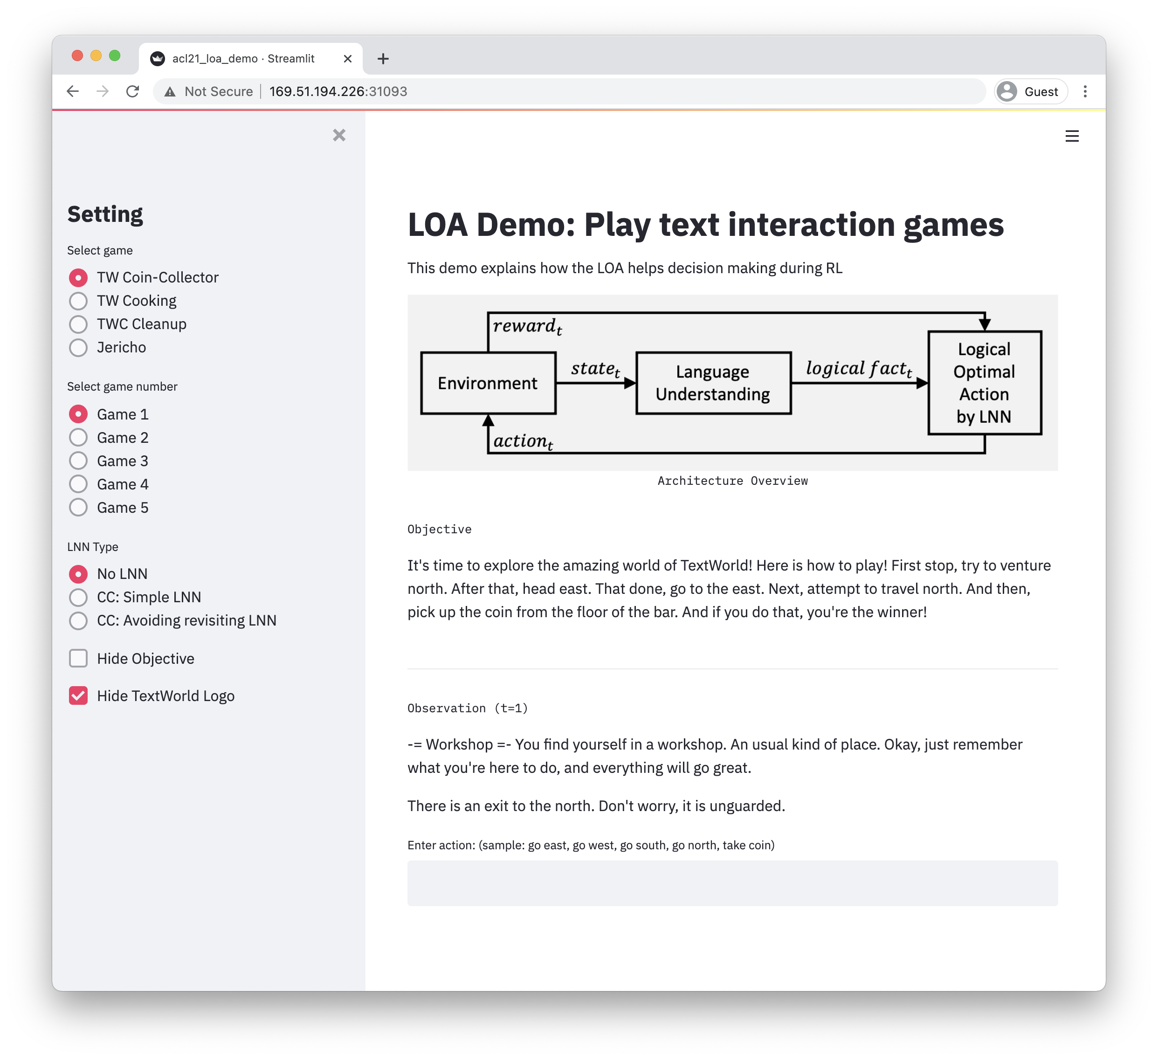Open the Guest profile button
Viewport: 1158px width, 1060px height.
pos(1030,91)
